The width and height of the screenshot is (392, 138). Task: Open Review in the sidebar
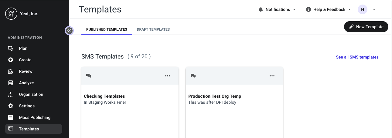pyautogui.click(x=34, y=71)
